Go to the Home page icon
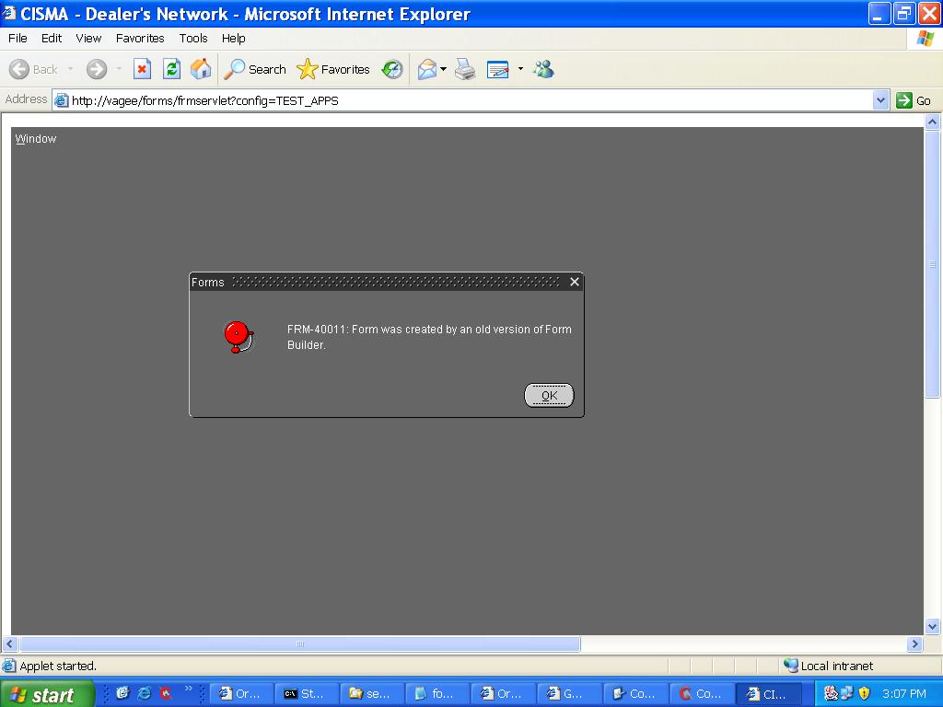 (x=200, y=69)
